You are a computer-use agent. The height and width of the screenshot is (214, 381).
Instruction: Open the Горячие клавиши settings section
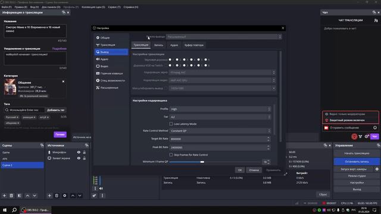(111, 73)
